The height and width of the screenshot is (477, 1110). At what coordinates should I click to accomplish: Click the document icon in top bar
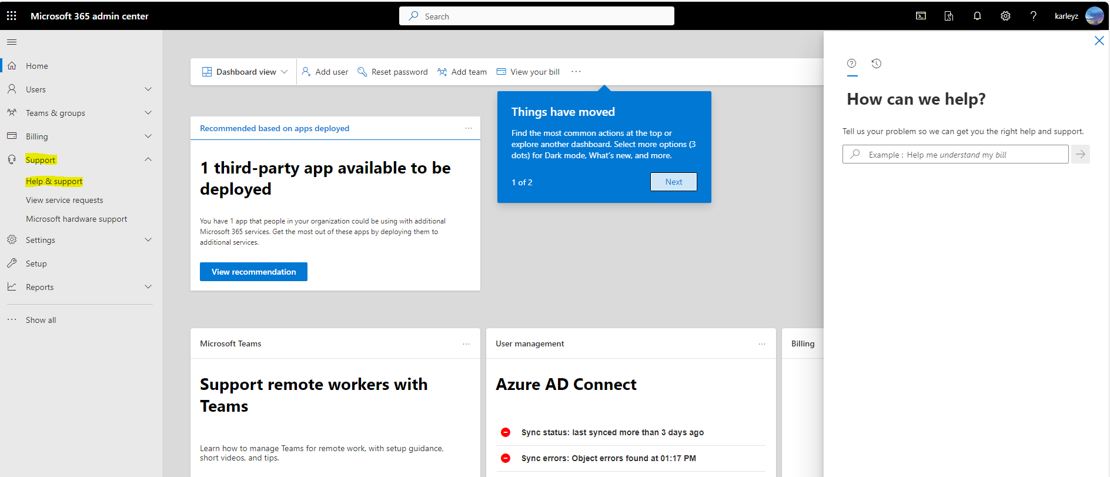pyautogui.click(x=949, y=16)
